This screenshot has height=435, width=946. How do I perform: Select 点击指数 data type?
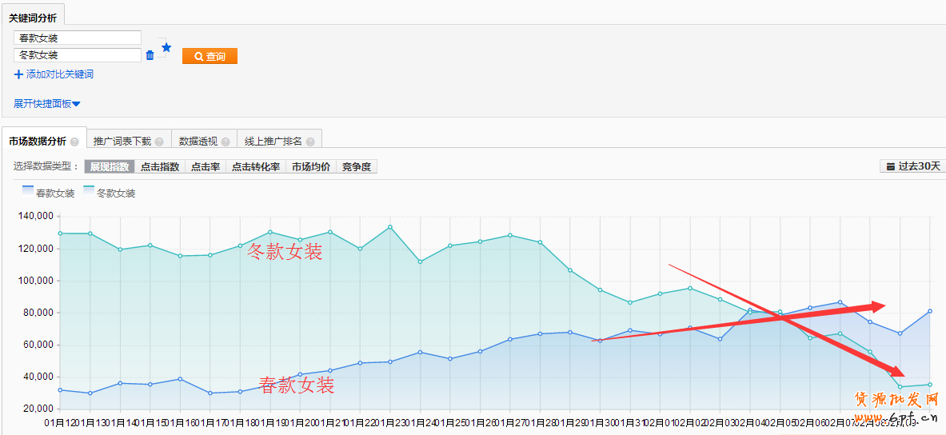click(x=159, y=167)
